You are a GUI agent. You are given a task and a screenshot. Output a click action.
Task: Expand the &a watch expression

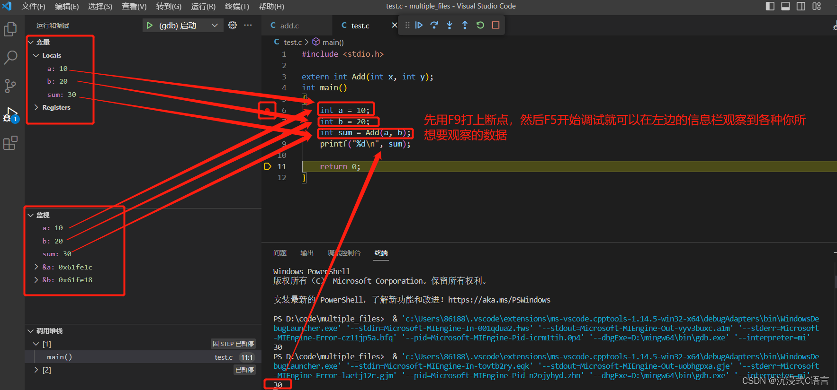(x=36, y=267)
